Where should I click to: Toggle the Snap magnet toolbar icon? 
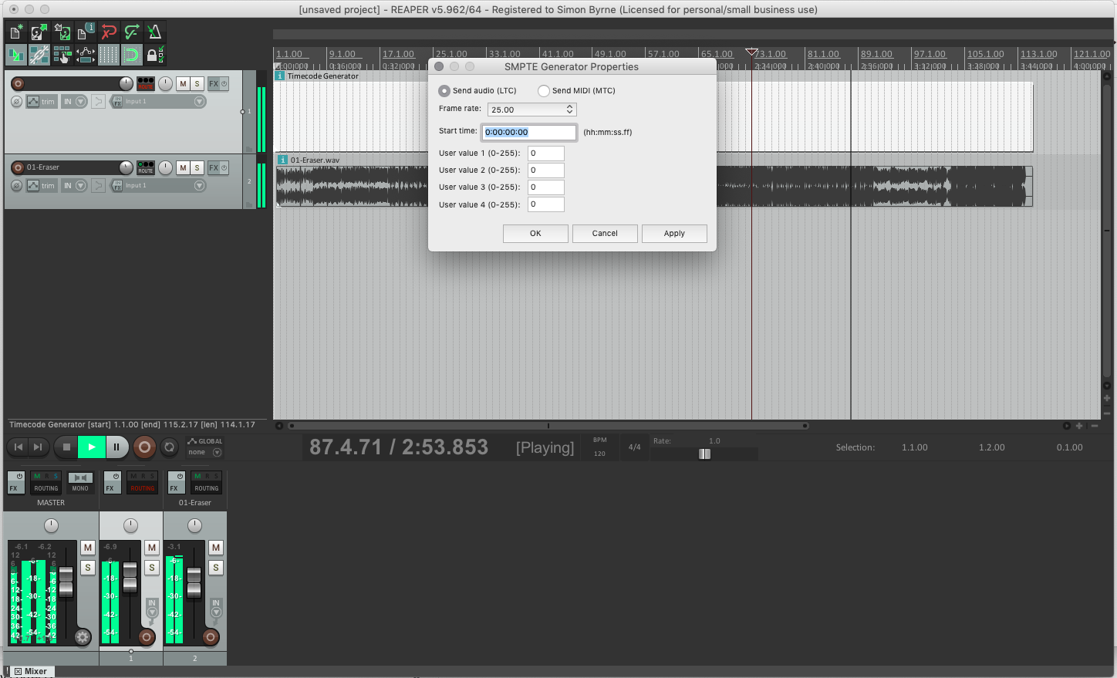click(132, 55)
